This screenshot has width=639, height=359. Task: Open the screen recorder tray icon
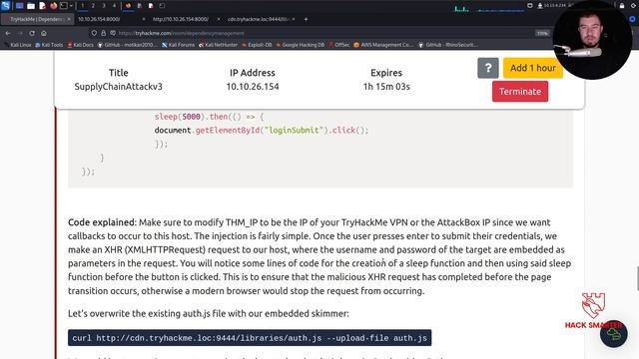pos(530,6)
